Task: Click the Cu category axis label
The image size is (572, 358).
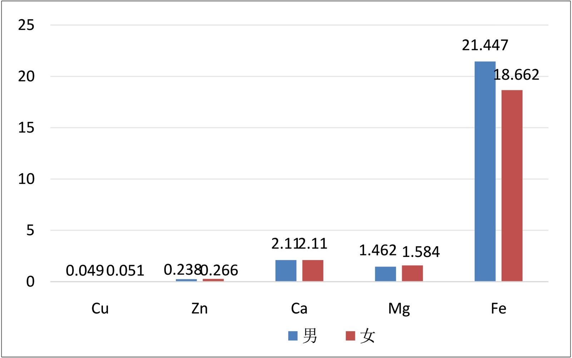Action: click(x=100, y=308)
